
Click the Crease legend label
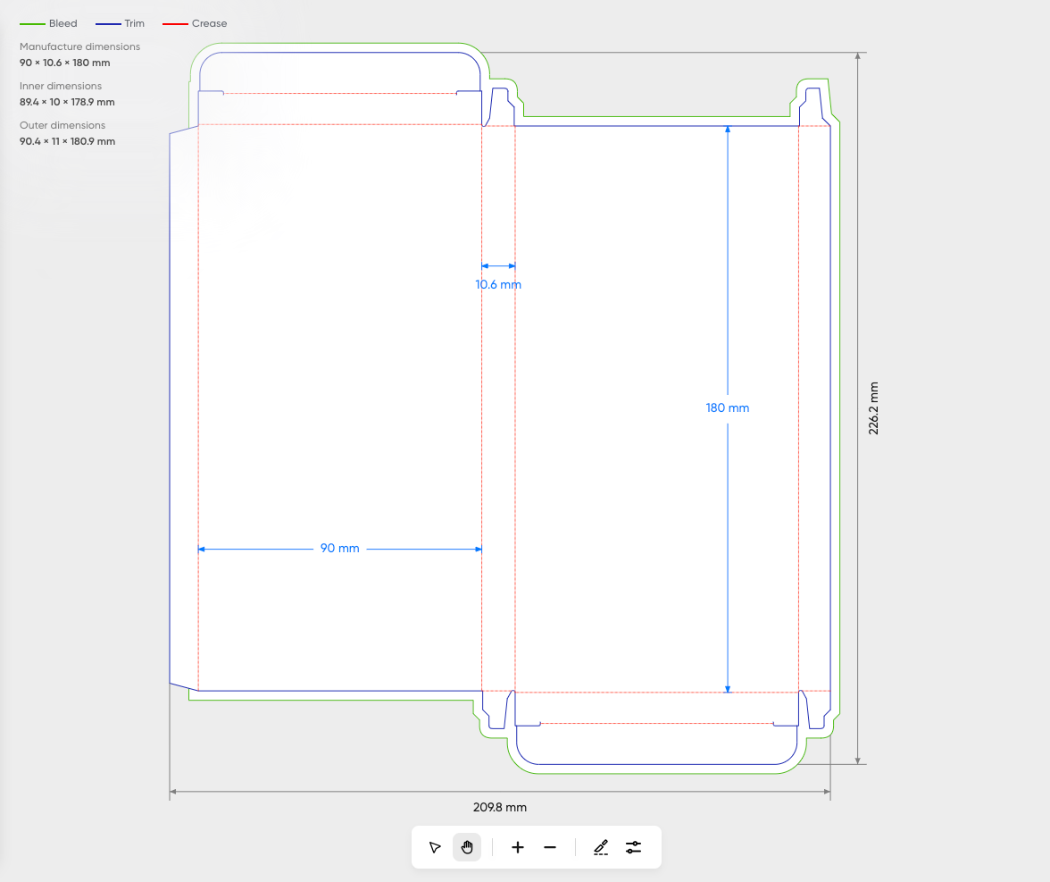(x=209, y=24)
